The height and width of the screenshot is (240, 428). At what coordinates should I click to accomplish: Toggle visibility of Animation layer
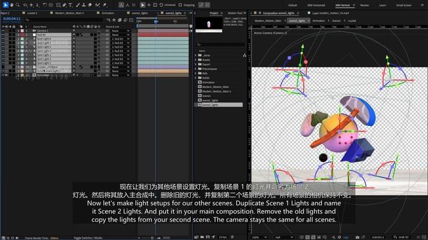click(3, 75)
